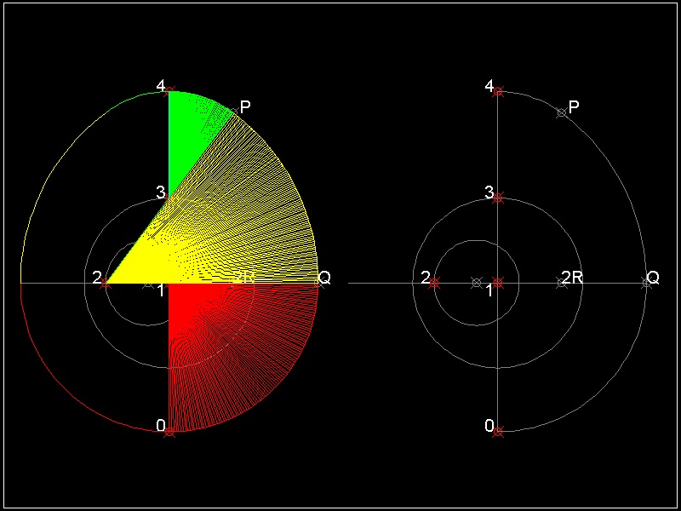The height and width of the screenshot is (511, 681).
Task: Click the 2R point marker
Action: click(561, 283)
